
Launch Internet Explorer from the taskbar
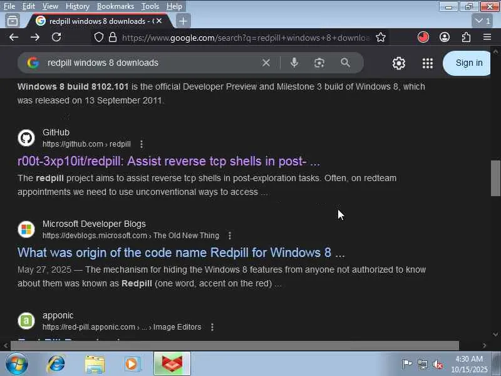[56, 364]
